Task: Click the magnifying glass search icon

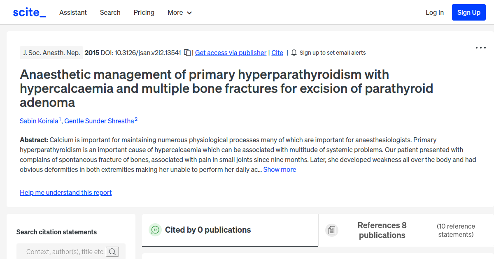Action: click(x=112, y=251)
